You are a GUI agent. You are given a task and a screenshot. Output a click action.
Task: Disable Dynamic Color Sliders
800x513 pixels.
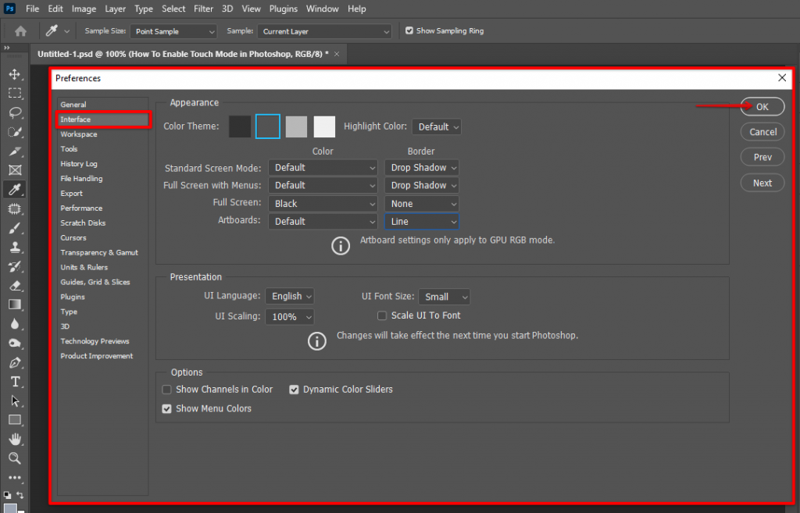click(x=294, y=389)
